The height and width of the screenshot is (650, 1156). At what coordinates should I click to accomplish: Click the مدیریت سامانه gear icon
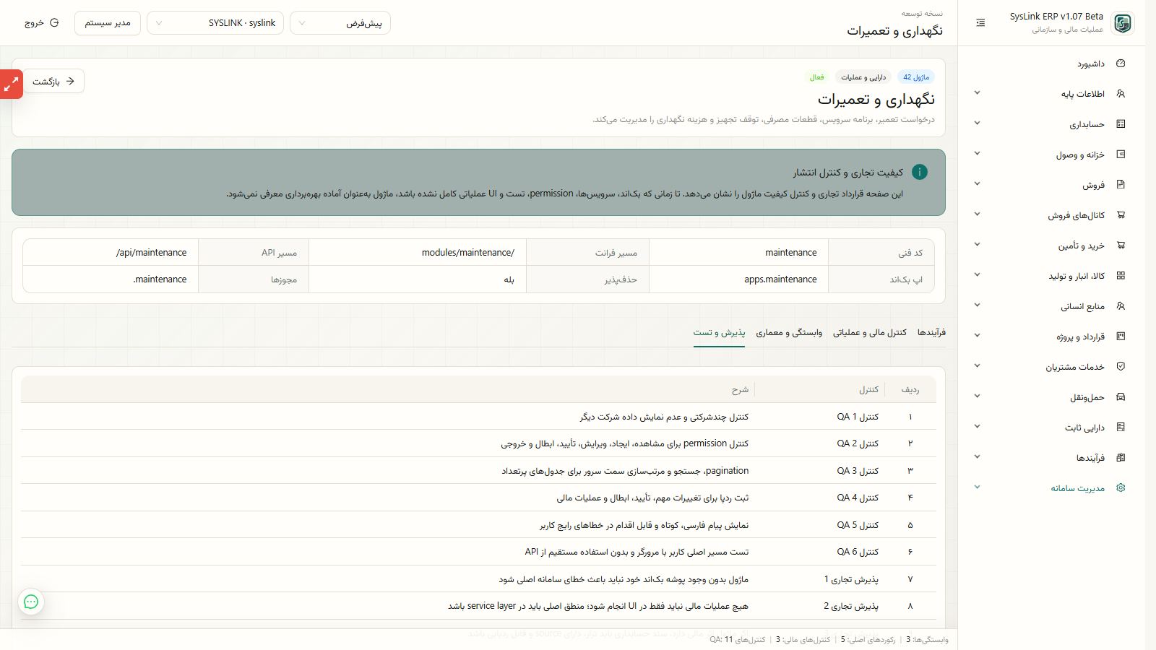click(1121, 488)
